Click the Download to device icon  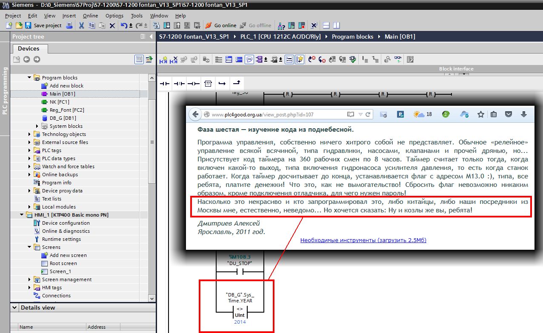(166, 25)
